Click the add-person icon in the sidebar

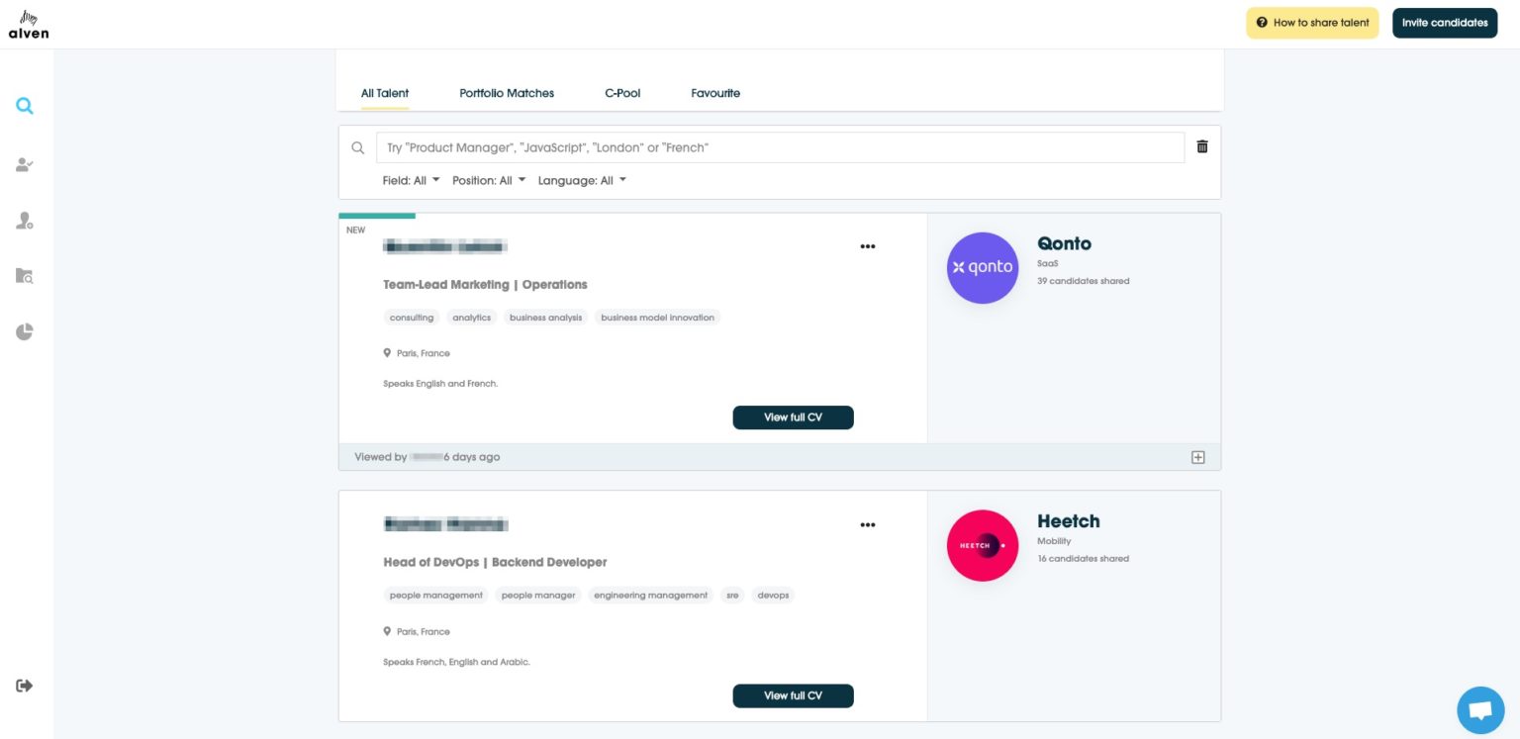23,221
